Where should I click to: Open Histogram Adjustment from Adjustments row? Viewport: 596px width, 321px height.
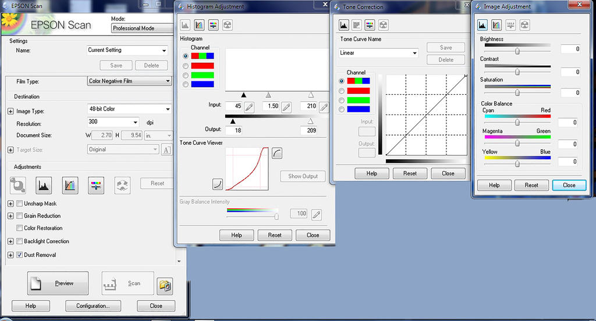[x=44, y=186]
